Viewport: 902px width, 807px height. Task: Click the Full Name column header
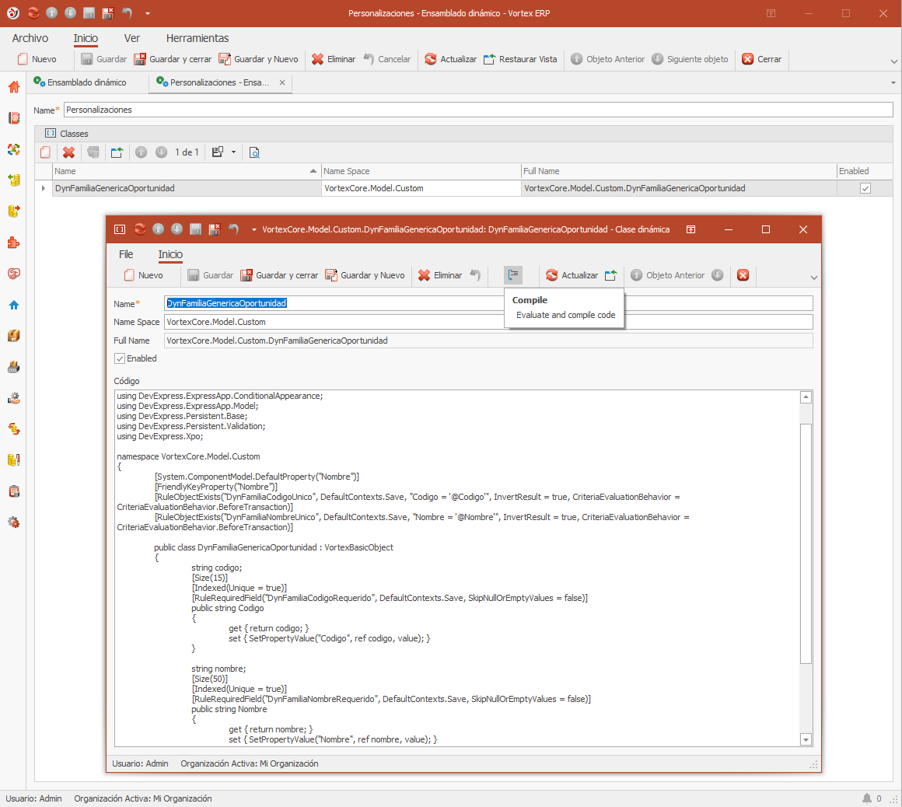679,171
